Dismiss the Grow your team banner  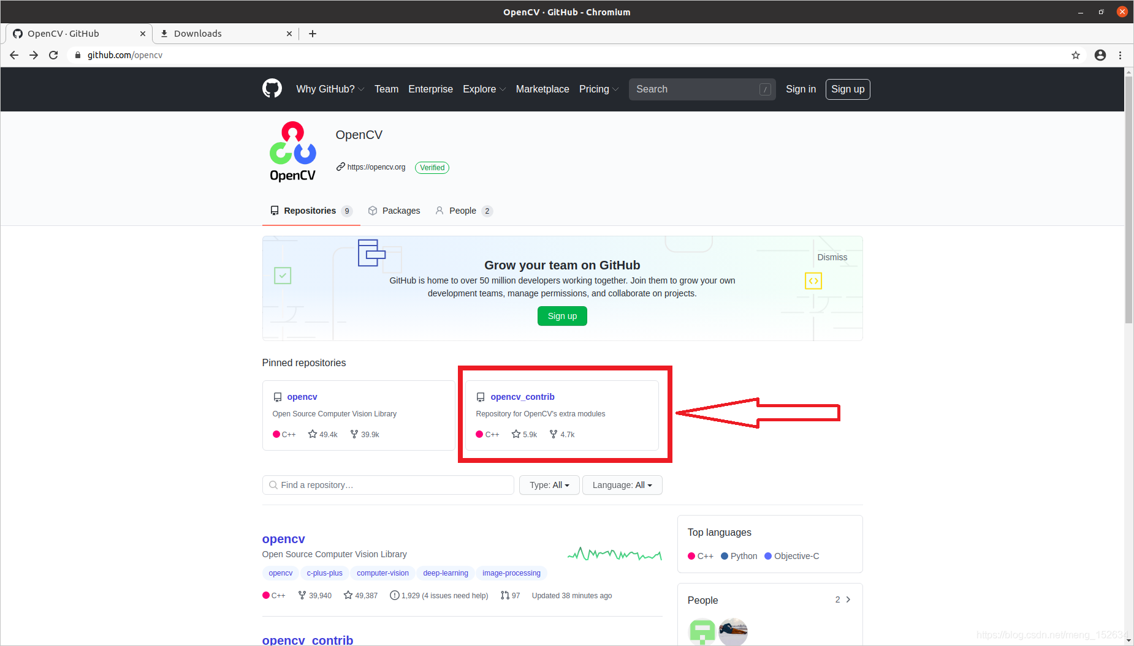point(832,257)
